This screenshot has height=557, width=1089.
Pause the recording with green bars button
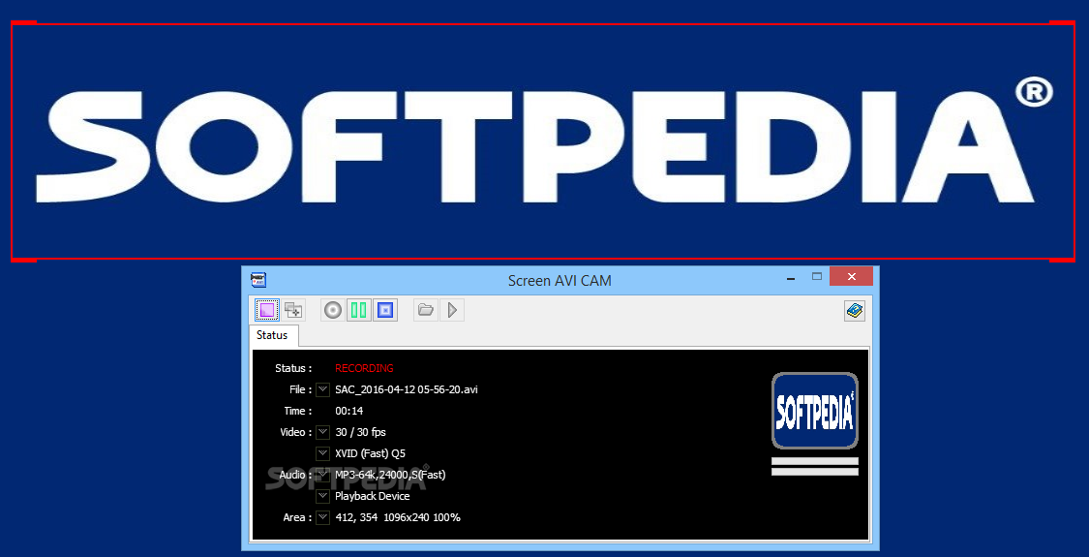point(359,310)
